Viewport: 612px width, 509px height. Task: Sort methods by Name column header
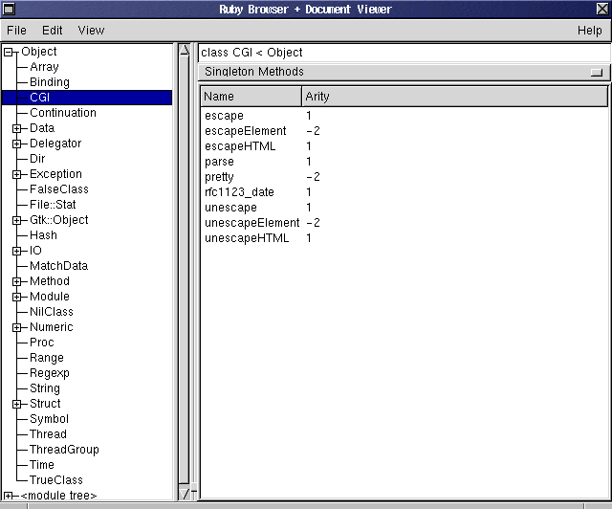click(251, 97)
